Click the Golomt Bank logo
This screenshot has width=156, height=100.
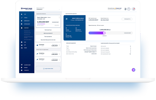[x=27, y=9]
